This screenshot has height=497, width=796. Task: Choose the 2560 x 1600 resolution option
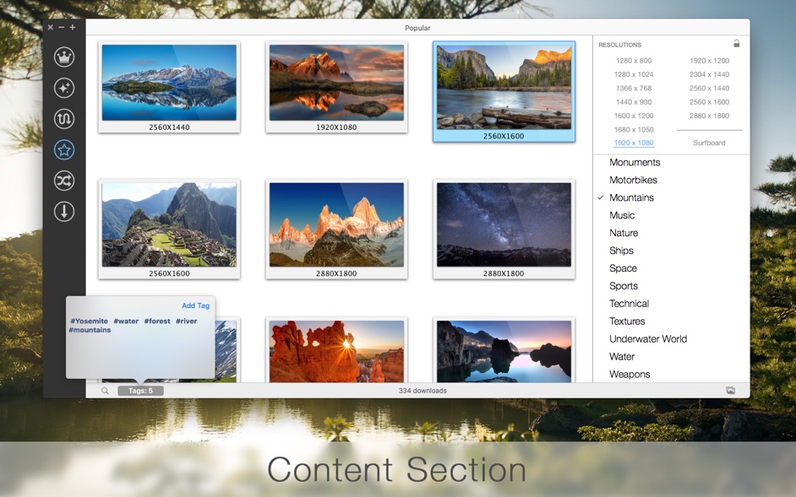tap(709, 101)
